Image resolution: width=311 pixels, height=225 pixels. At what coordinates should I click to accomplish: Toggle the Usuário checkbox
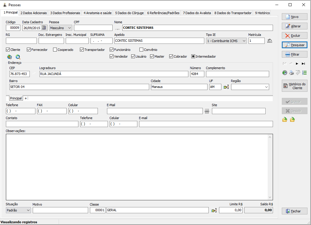pyautogui.click(x=133, y=56)
